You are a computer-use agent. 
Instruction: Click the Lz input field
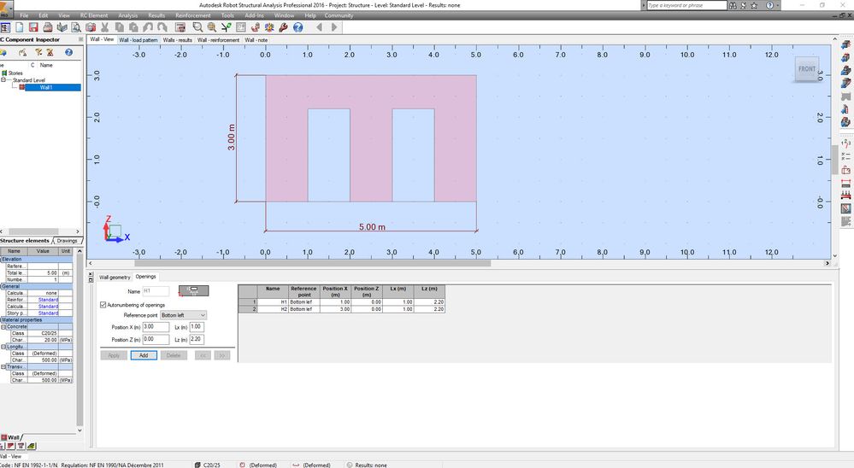pos(197,340)
